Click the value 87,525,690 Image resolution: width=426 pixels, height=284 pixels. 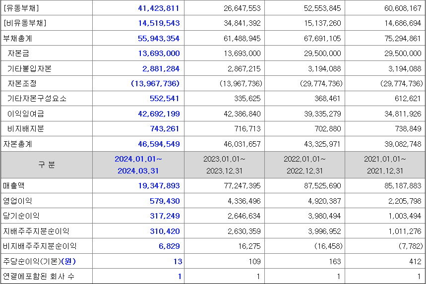(x=322, y=185)
